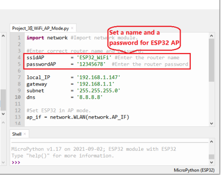Click the 'ESP32_WiFi' string on line 4
This screenshot has width=221, height=175.
click(x=94, y=57)
